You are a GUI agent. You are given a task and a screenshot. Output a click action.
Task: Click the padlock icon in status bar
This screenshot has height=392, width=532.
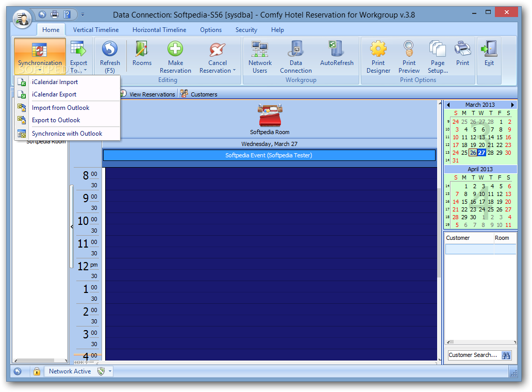[x=37, y=371]
